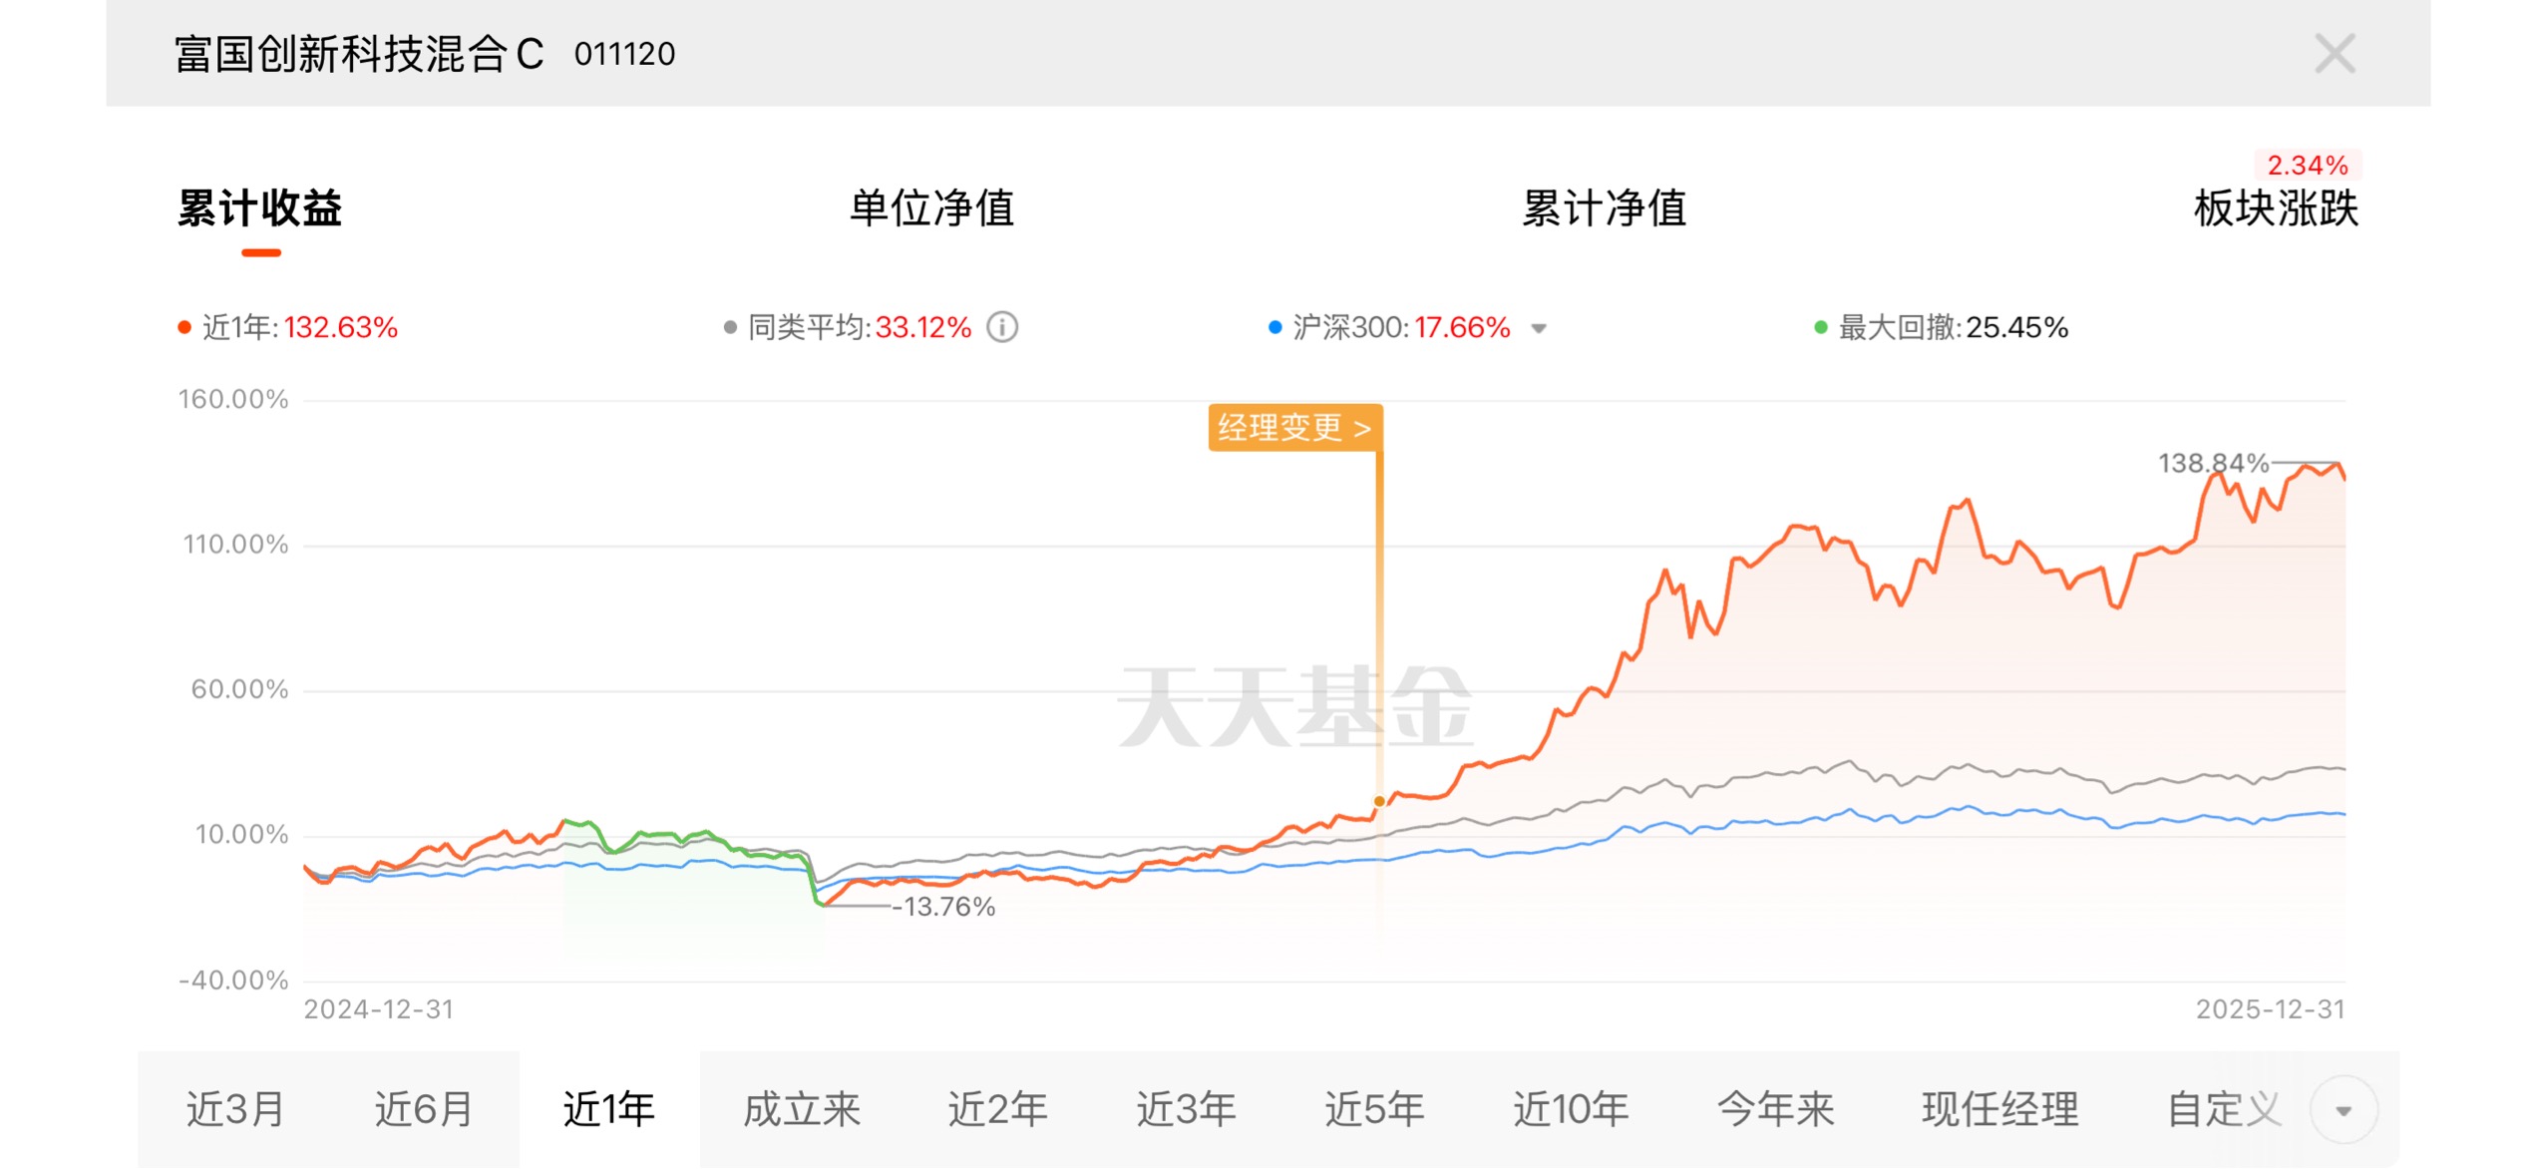Select the 近6月 time range

tap(424, 1109)
